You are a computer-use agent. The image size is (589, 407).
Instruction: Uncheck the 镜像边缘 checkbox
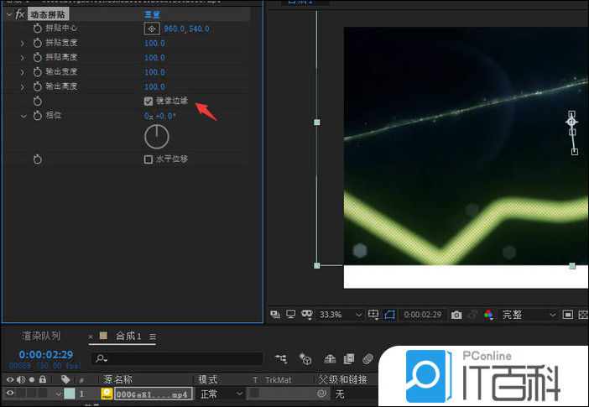click(149, 101)
